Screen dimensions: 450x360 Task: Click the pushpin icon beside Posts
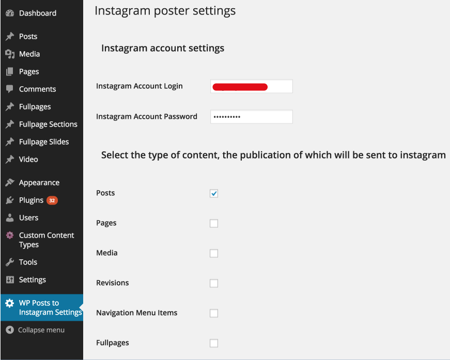click(x=10, y=37)
